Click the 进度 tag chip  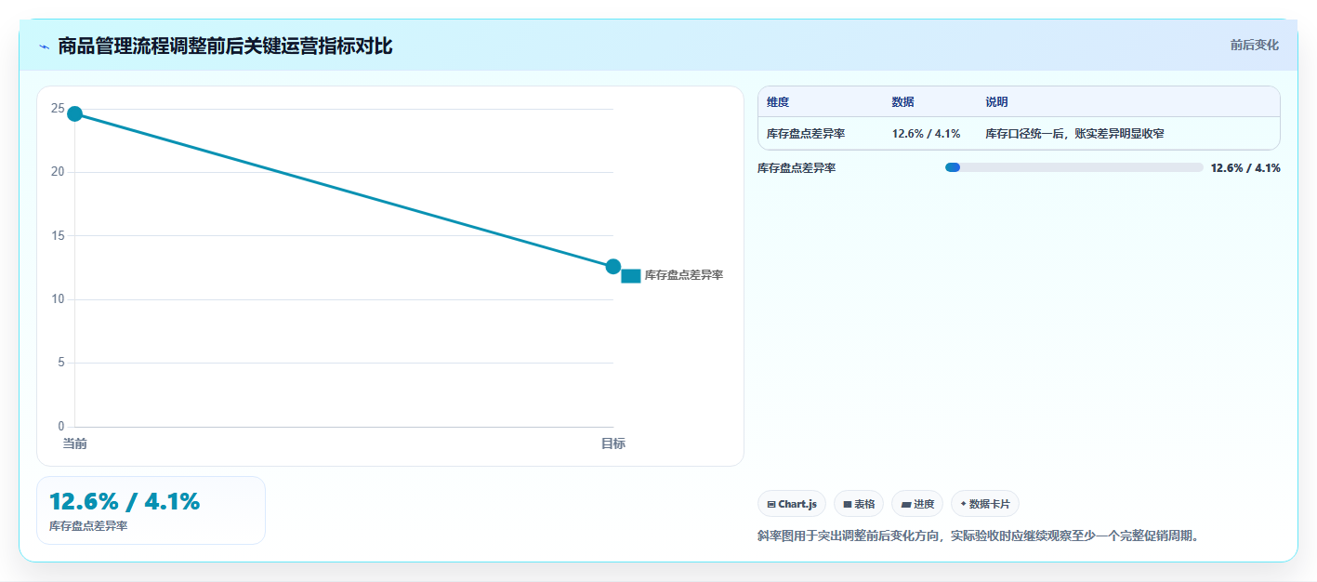pyautogui.click(x=917, y=504)
